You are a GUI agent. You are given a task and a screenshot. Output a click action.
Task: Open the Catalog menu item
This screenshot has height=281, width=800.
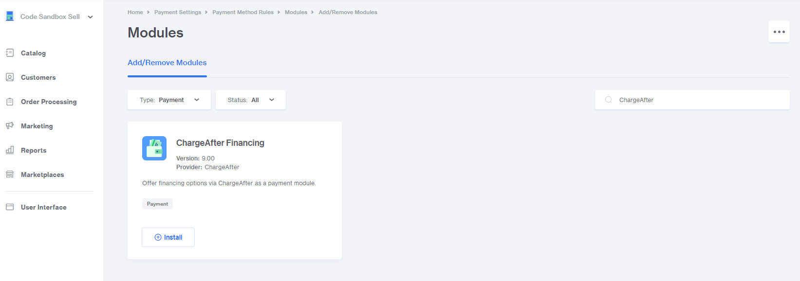click(x=33, y=53)
